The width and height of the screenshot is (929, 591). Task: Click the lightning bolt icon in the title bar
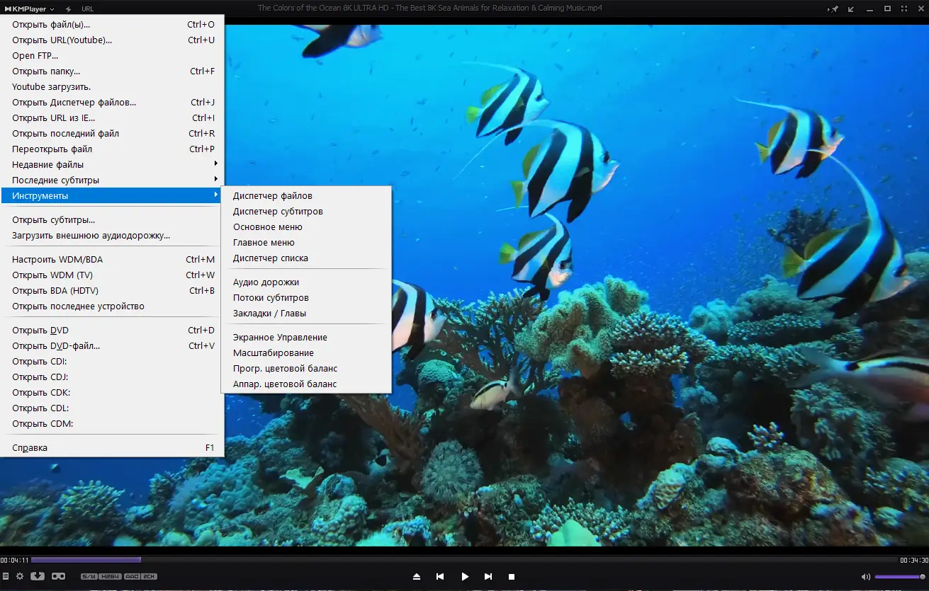(x=68, y=8)
